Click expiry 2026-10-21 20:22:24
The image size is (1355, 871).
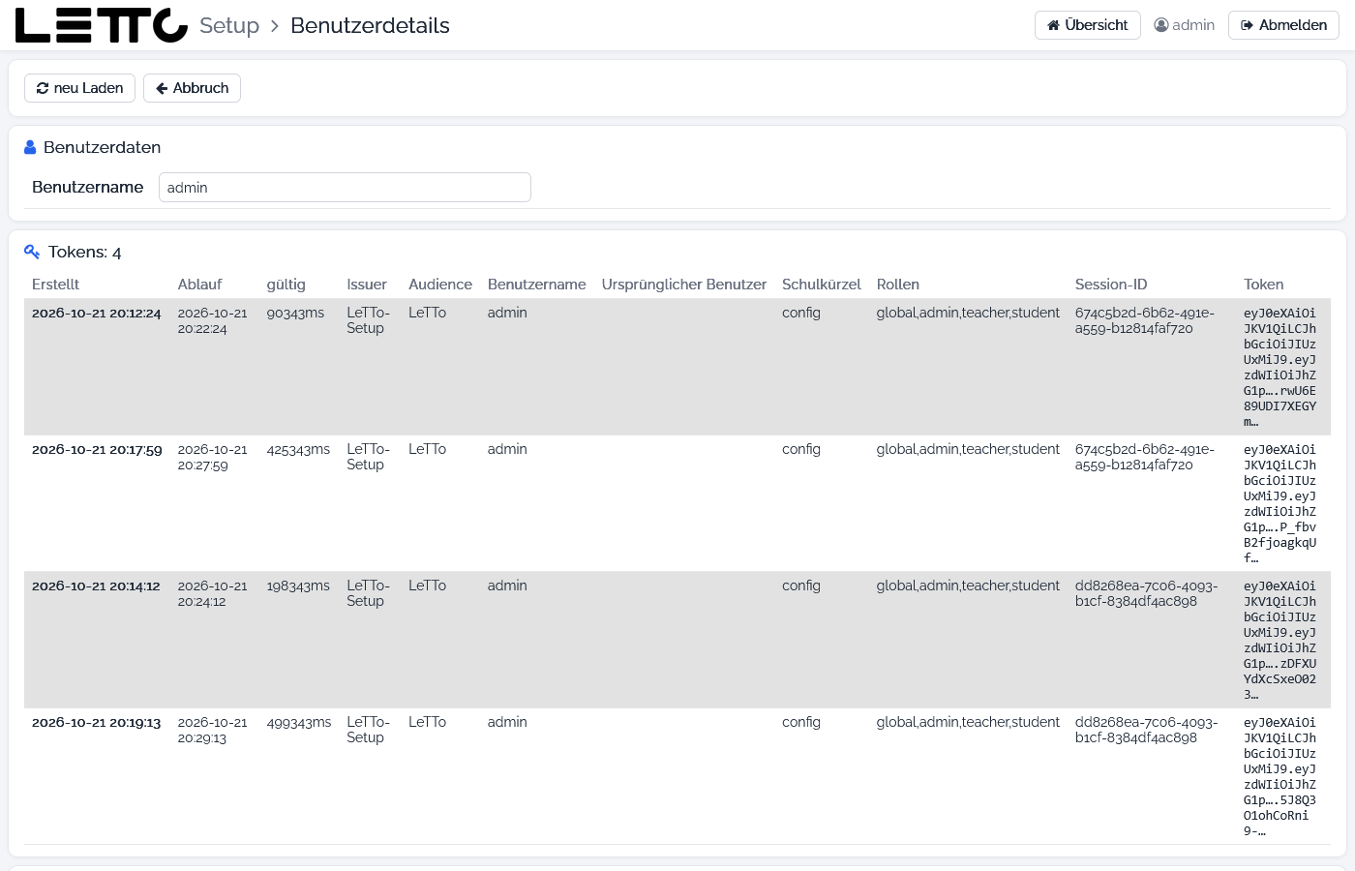coord(213,321)
